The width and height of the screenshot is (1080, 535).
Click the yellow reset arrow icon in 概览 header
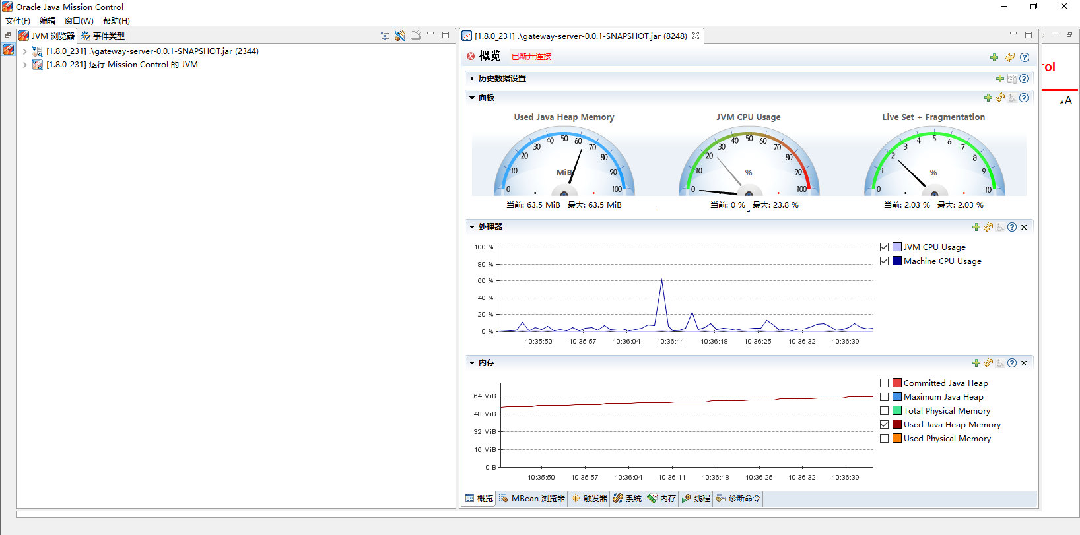click(x=1009, y=57)
